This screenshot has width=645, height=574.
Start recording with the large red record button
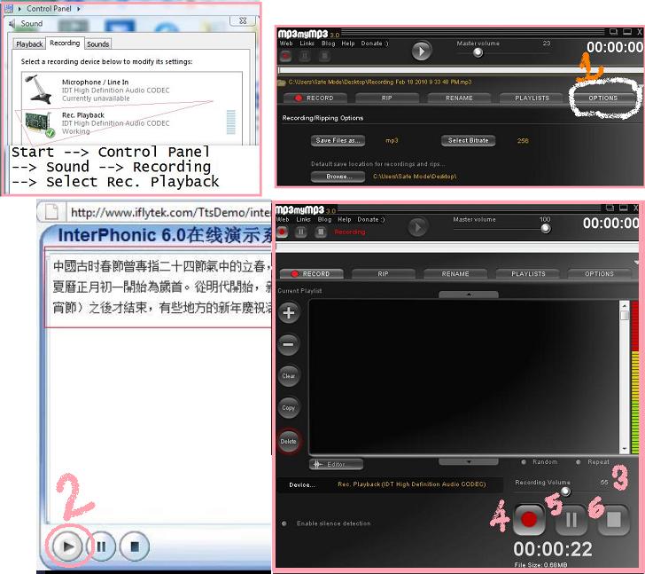(529, 520)
